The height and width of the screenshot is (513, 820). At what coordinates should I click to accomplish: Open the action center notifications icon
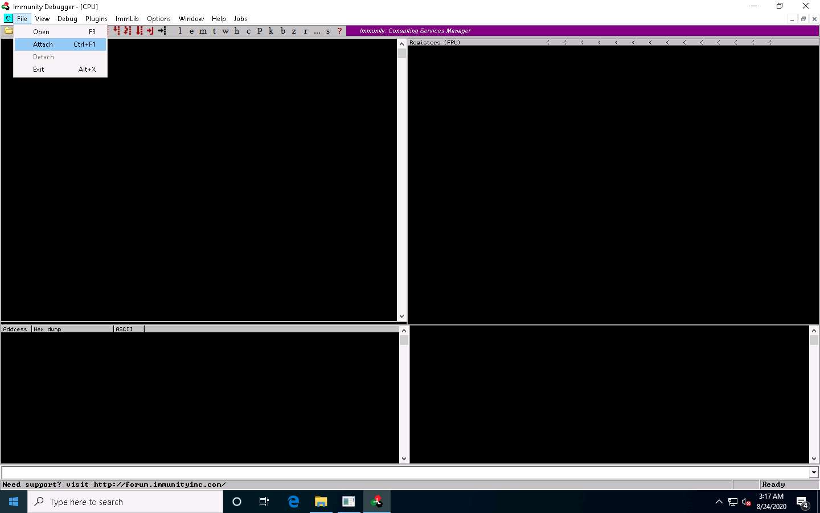click(x=802, y=502)
